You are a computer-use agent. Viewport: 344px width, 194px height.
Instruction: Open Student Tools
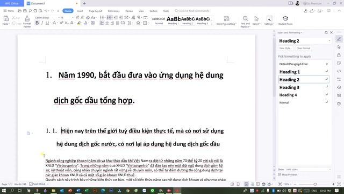coord(285,20)
